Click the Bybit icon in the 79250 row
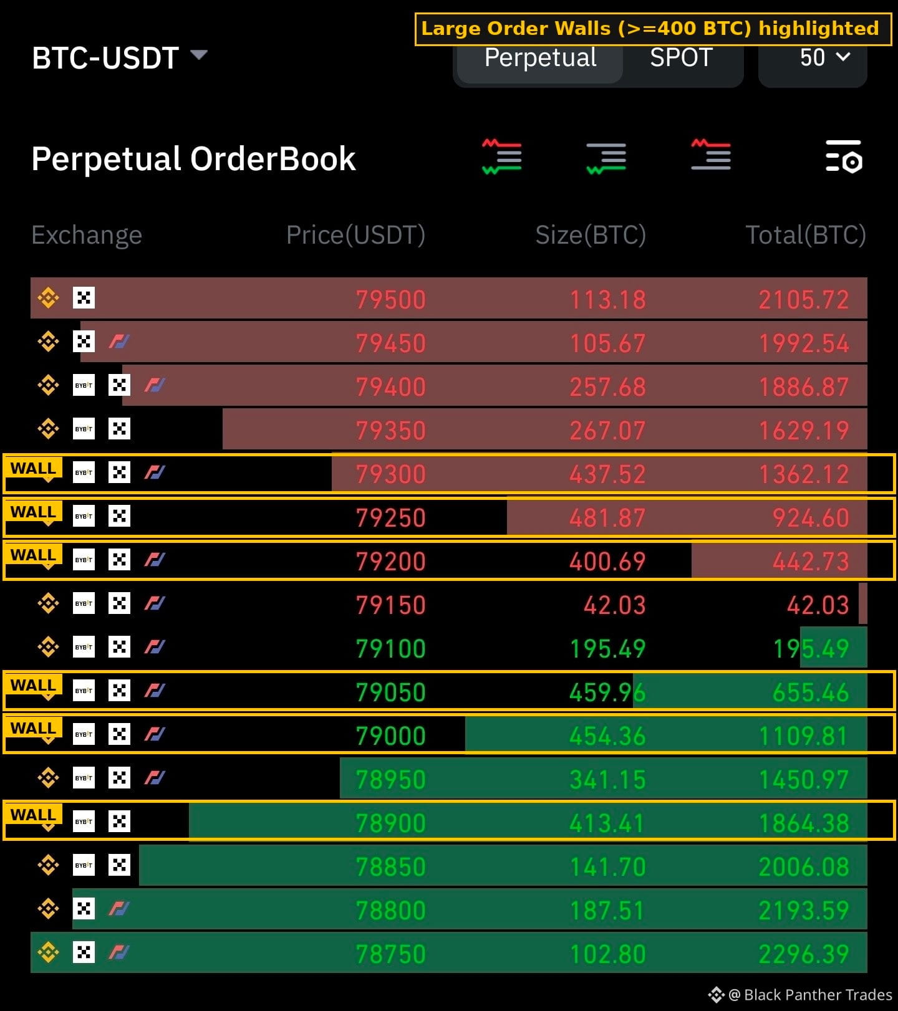Image resolution: width=898 pixels, height=1011 pixels. point(84,516)
